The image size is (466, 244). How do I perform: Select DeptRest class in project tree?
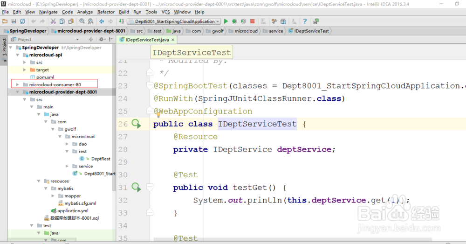pyautogui.click(x=95, y=159)
